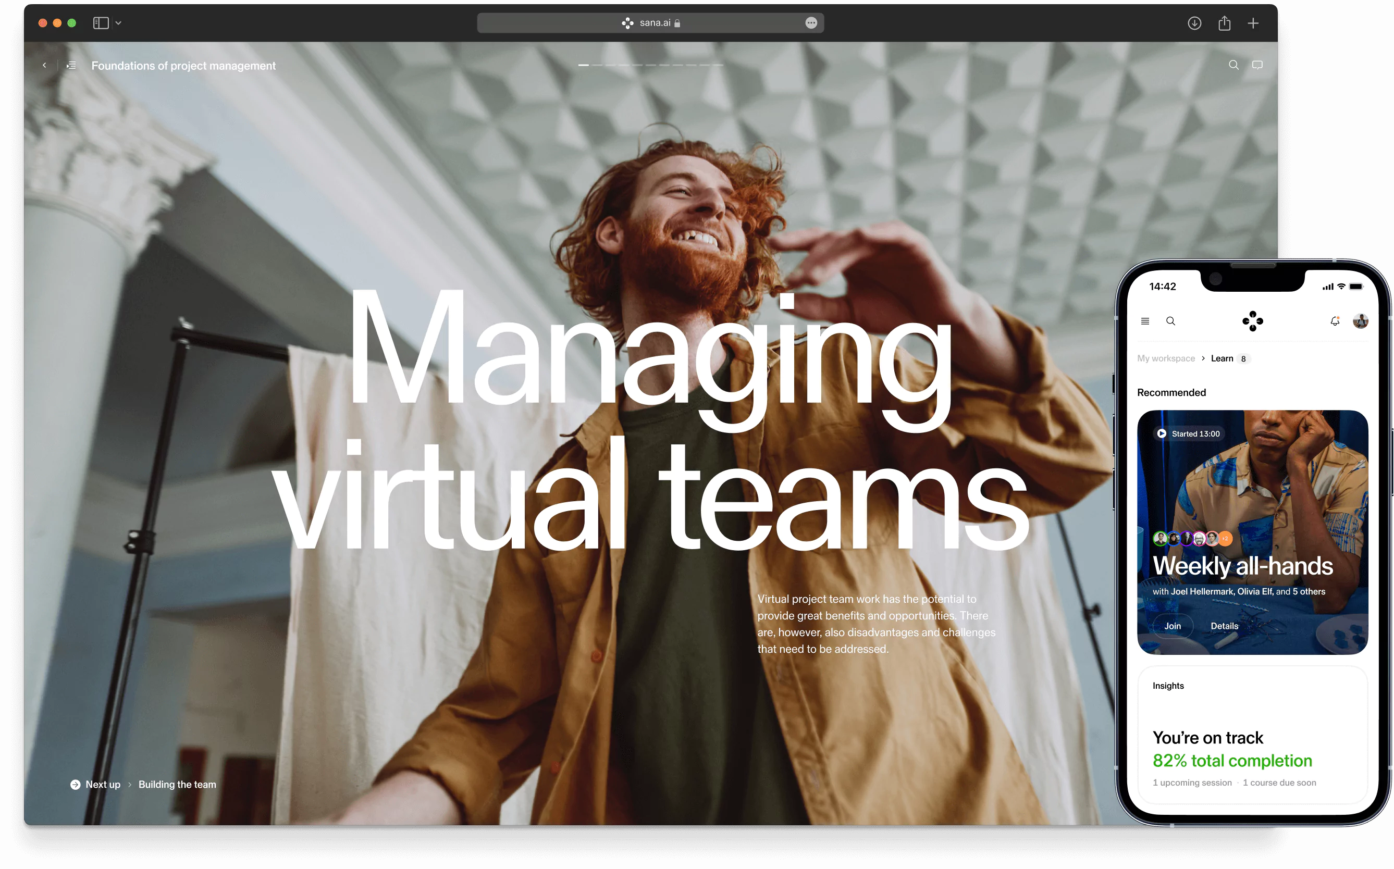This screenshot has width=1394, height=869.
Task: Open a new Safari tab with plus icon
Action: pyautogui.click(x=1253, y=23)
